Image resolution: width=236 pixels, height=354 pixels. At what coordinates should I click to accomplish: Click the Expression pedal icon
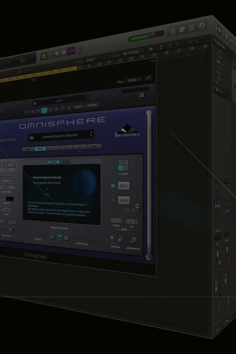pos(133,241)
